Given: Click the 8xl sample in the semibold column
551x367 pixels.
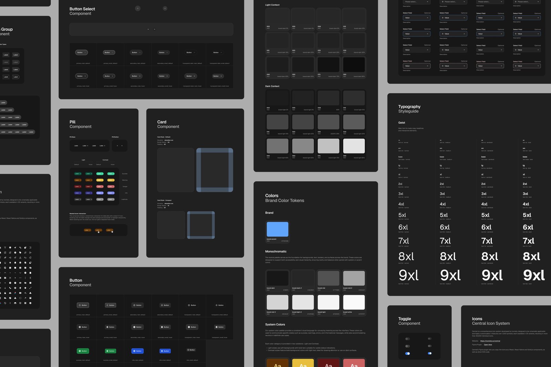Looking at the screenshot, I should click(x=490, y=257).
